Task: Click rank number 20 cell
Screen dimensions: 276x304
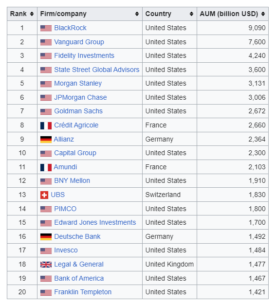Action: click(22, 292)
